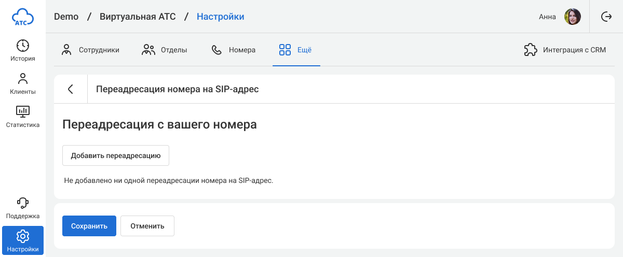Viewport: 623px width, 257px height.
Task: Click the Настройки breadcrumb in header
Action: coord(220,17)
